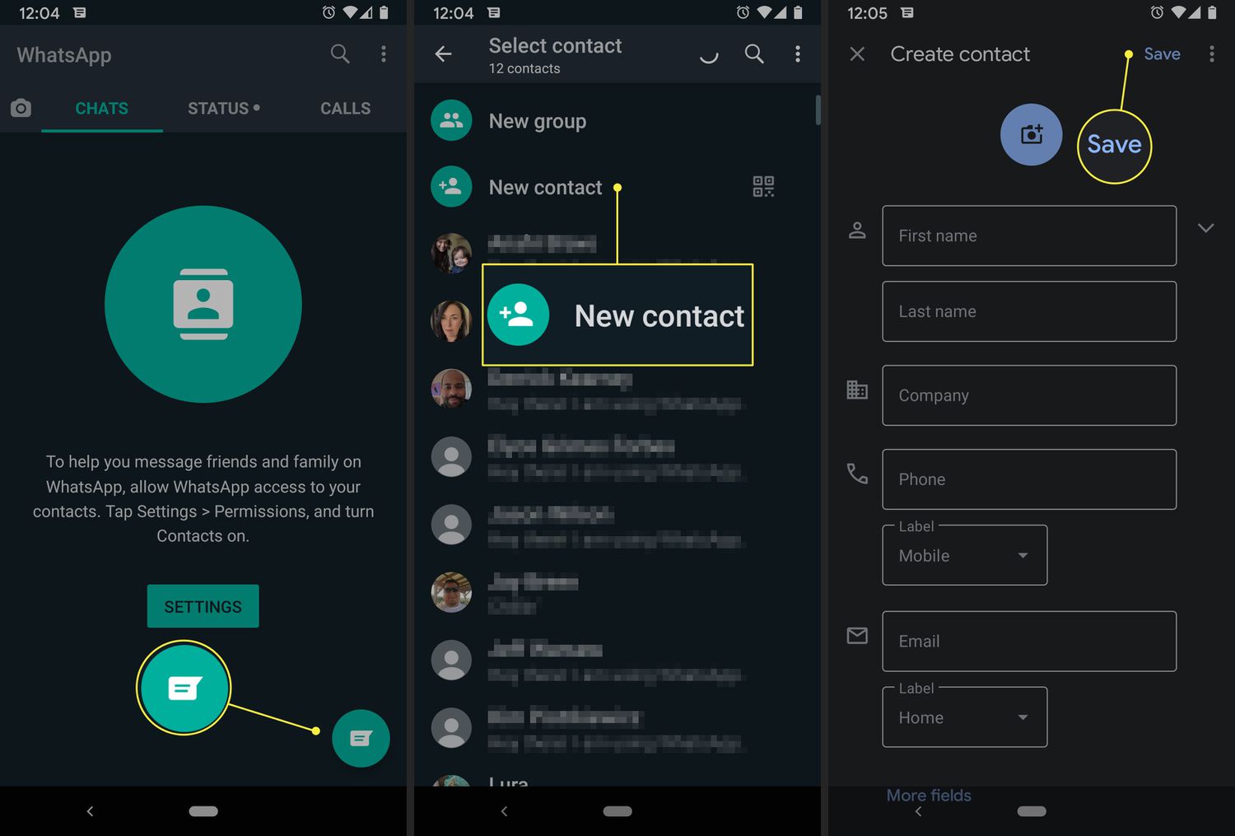Open overflow menu in Select contact screen

click(798, 54)
